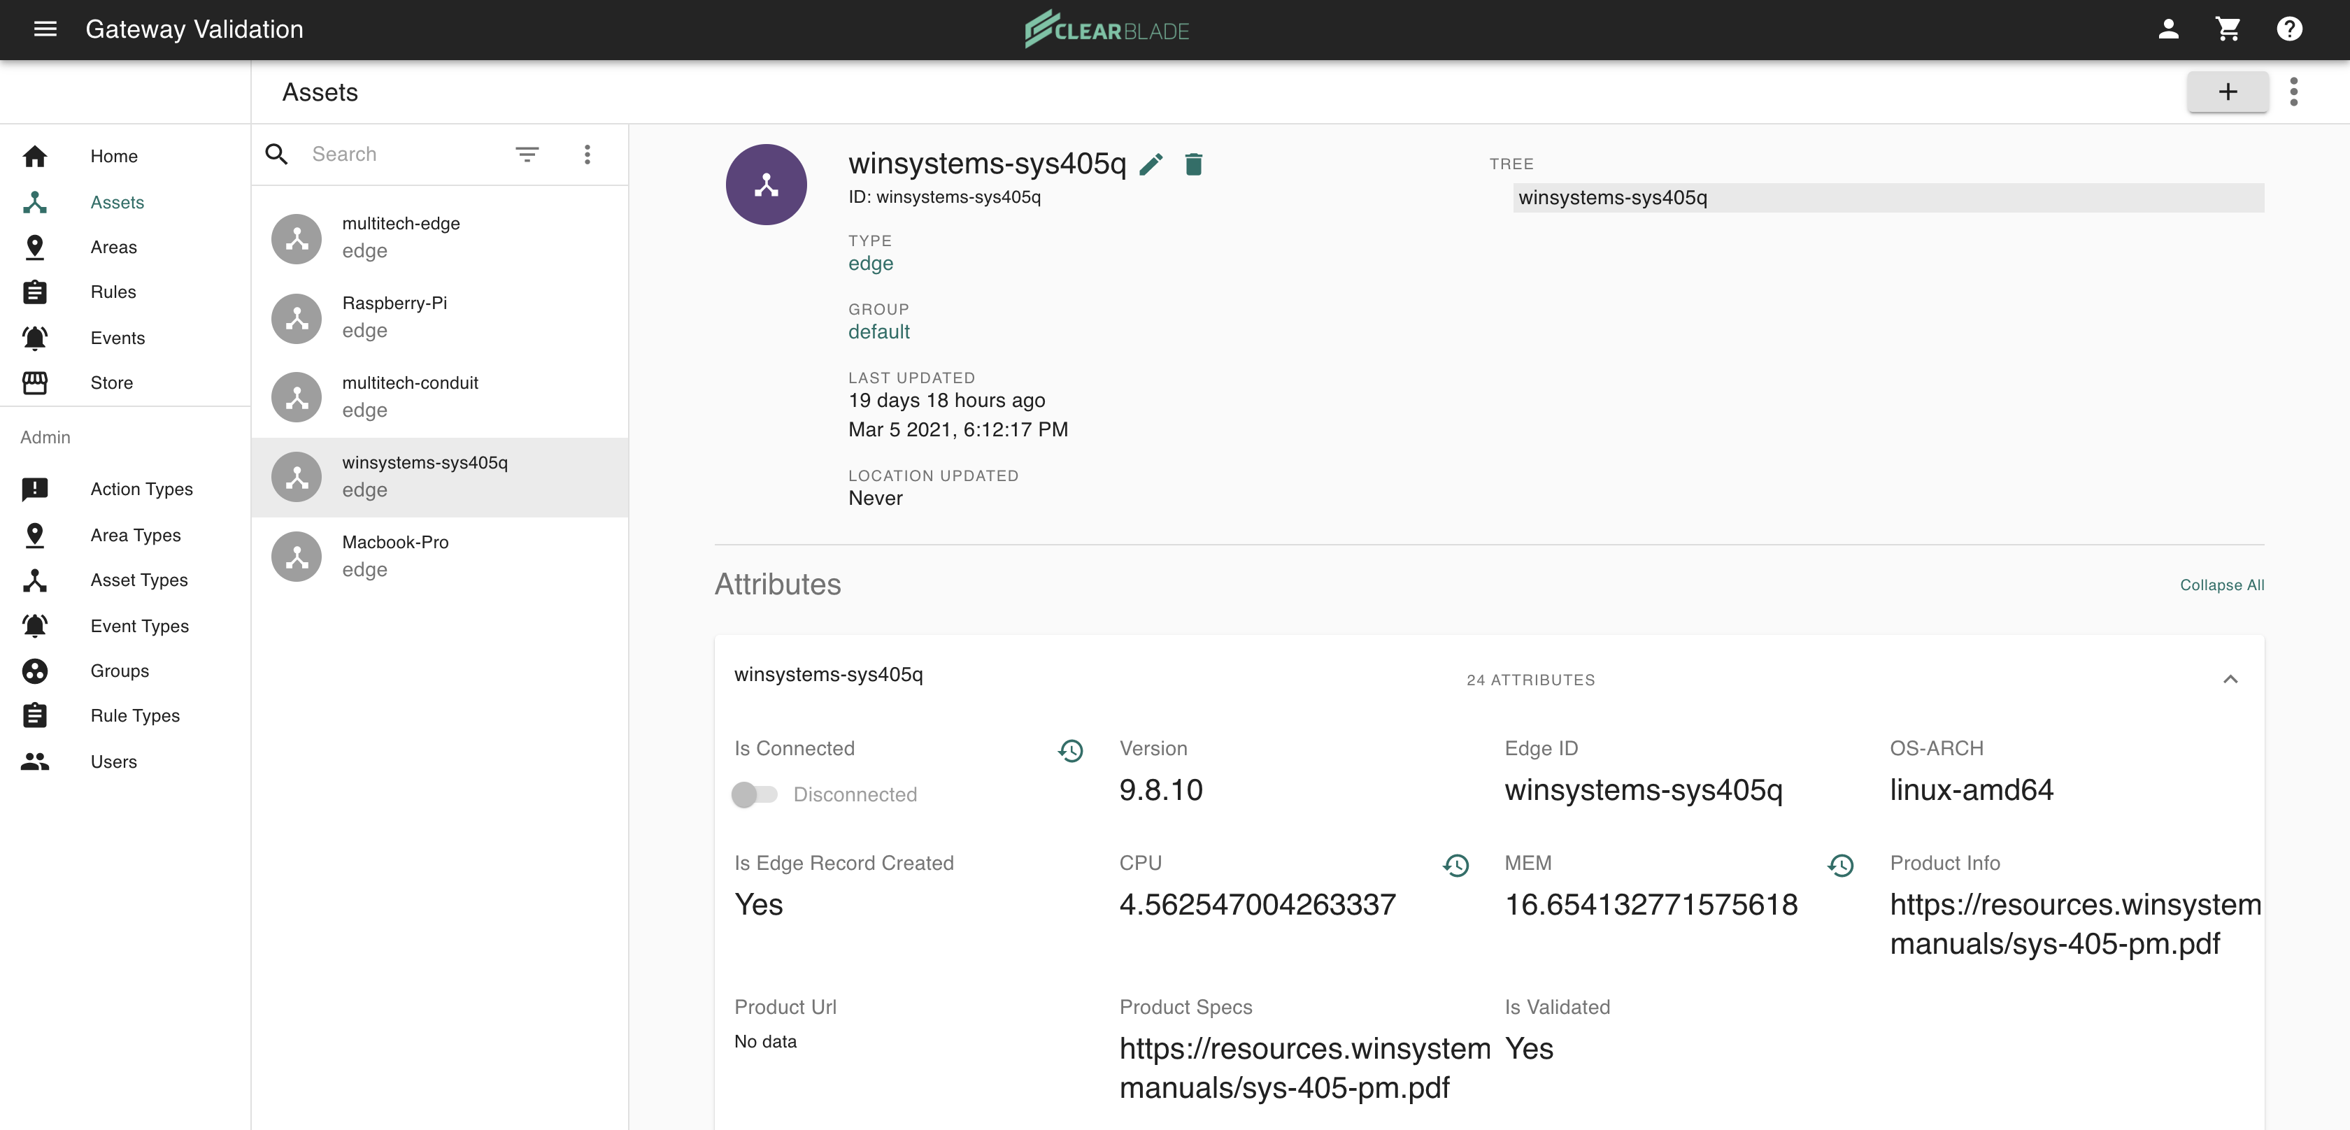The image size is (2350, 1130).
Task: Open asset list filter options
Action: pos(527,154)
